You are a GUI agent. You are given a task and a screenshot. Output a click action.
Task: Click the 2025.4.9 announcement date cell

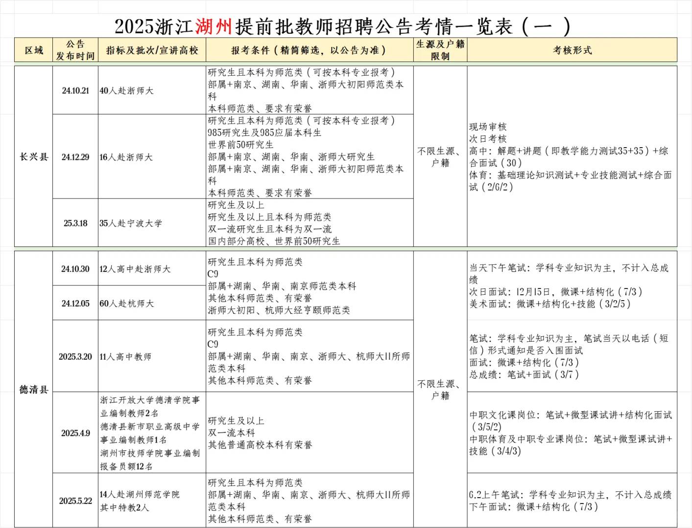click(75, 433)
